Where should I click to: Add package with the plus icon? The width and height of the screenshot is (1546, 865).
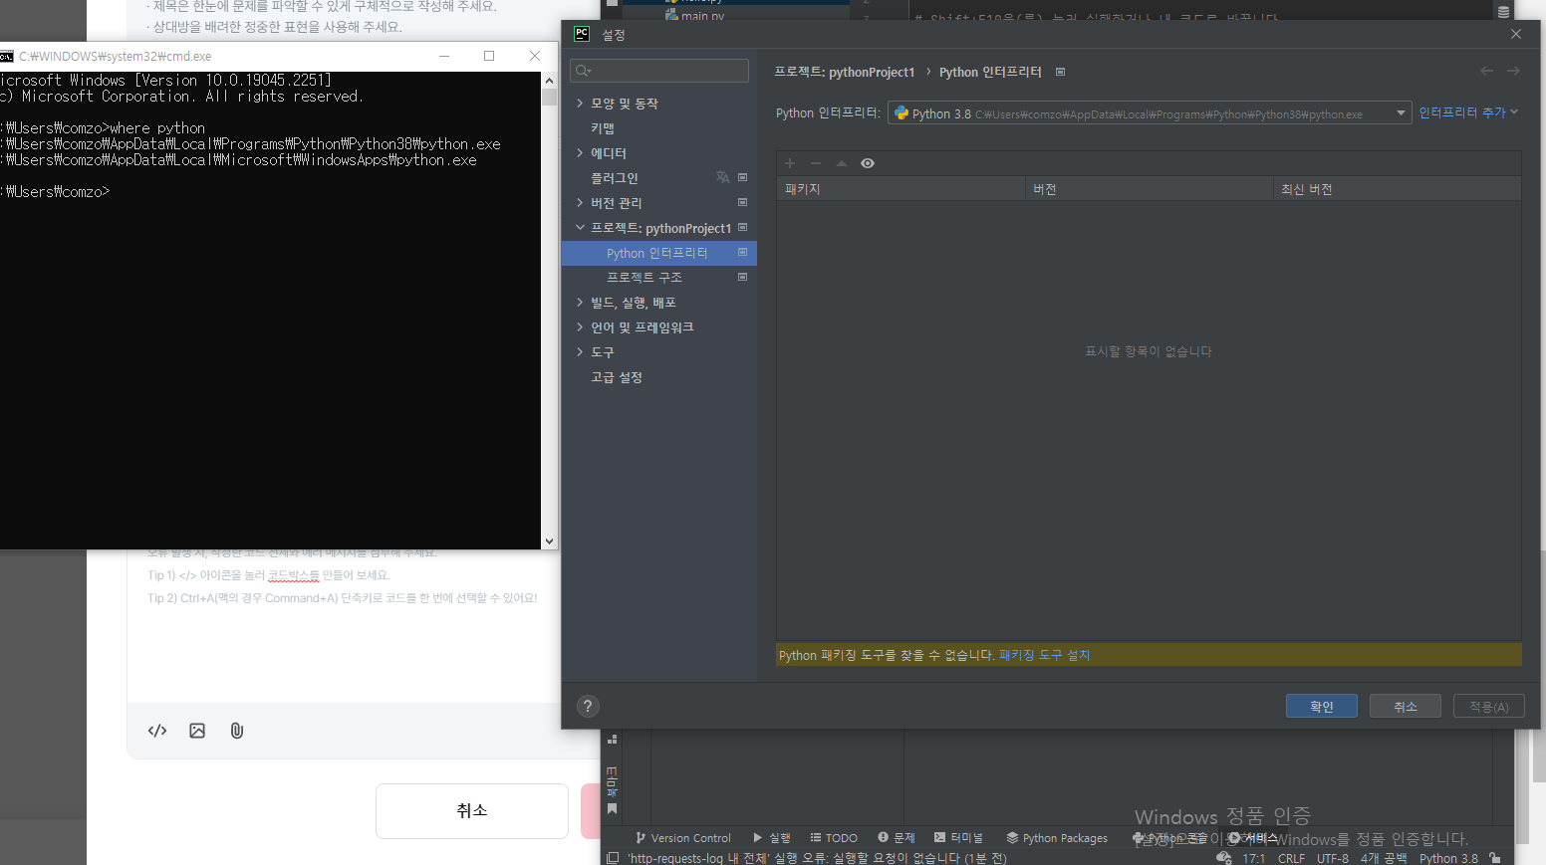click(x=790, y=163)
